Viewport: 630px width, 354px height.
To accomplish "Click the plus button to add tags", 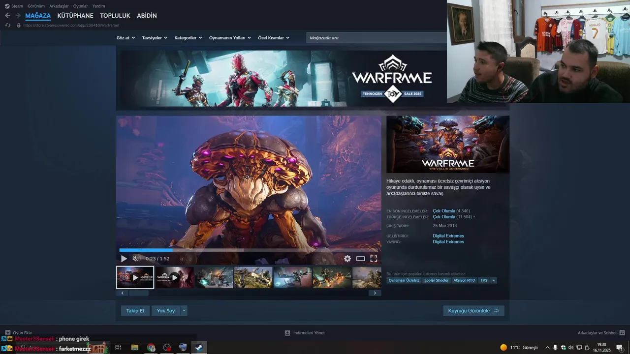I will coord(494,280).
